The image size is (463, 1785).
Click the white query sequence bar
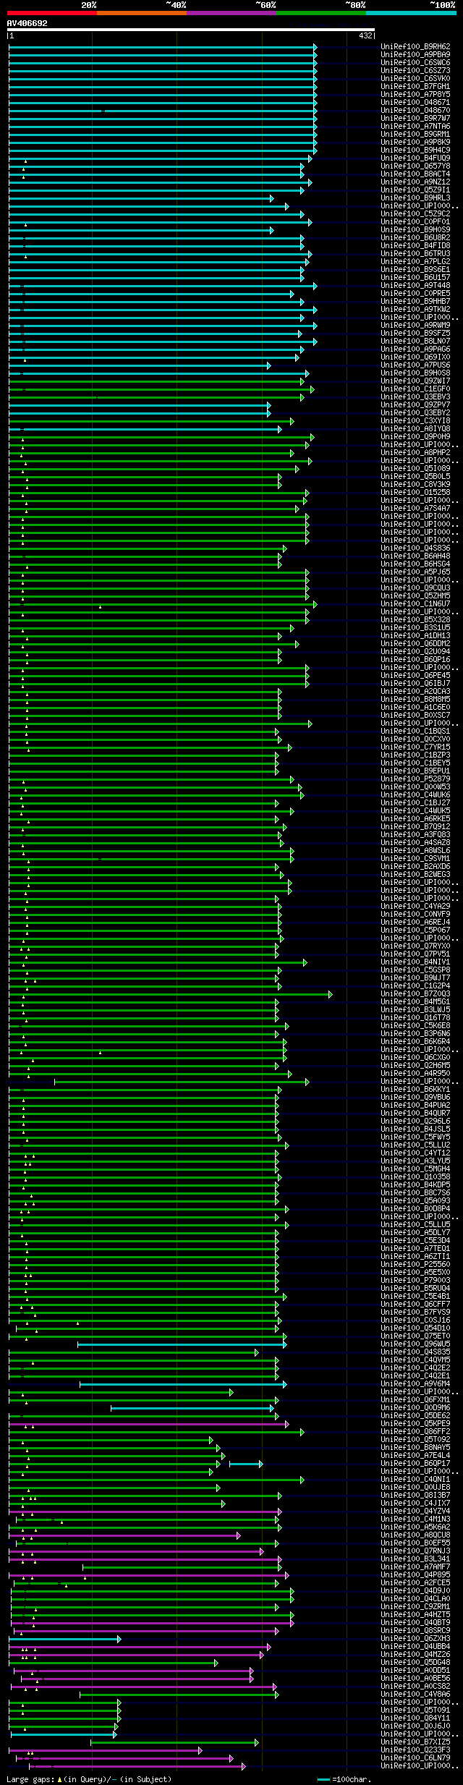click(191, 30)
